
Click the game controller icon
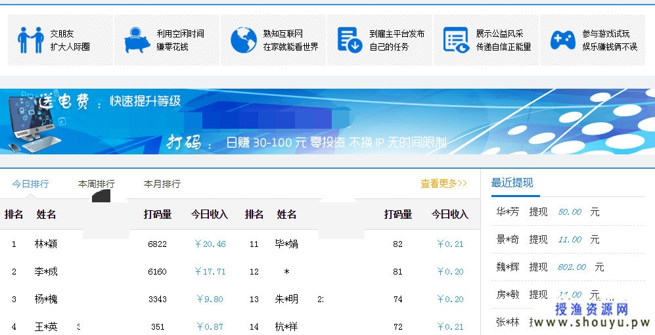point(562,40)
